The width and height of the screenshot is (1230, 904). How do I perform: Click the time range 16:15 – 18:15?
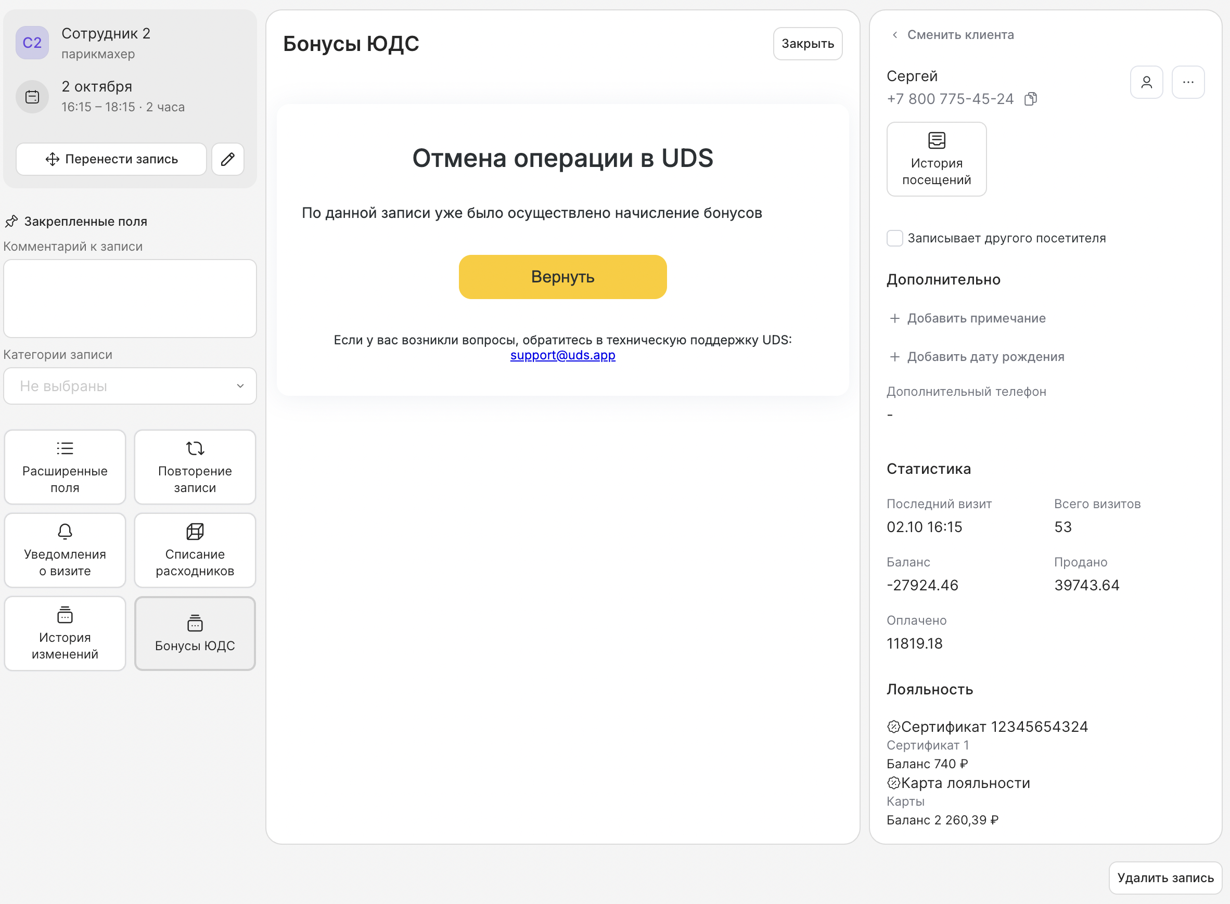(98, 107)
